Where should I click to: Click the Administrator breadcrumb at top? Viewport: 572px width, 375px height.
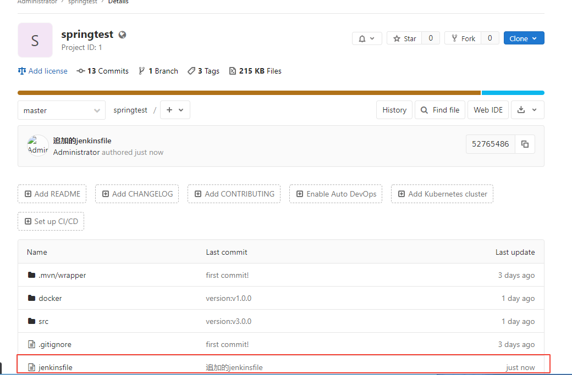37,2
